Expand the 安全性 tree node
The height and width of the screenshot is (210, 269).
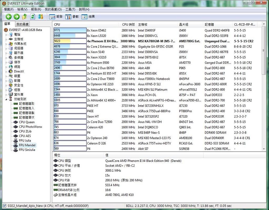tap(6, 86)
